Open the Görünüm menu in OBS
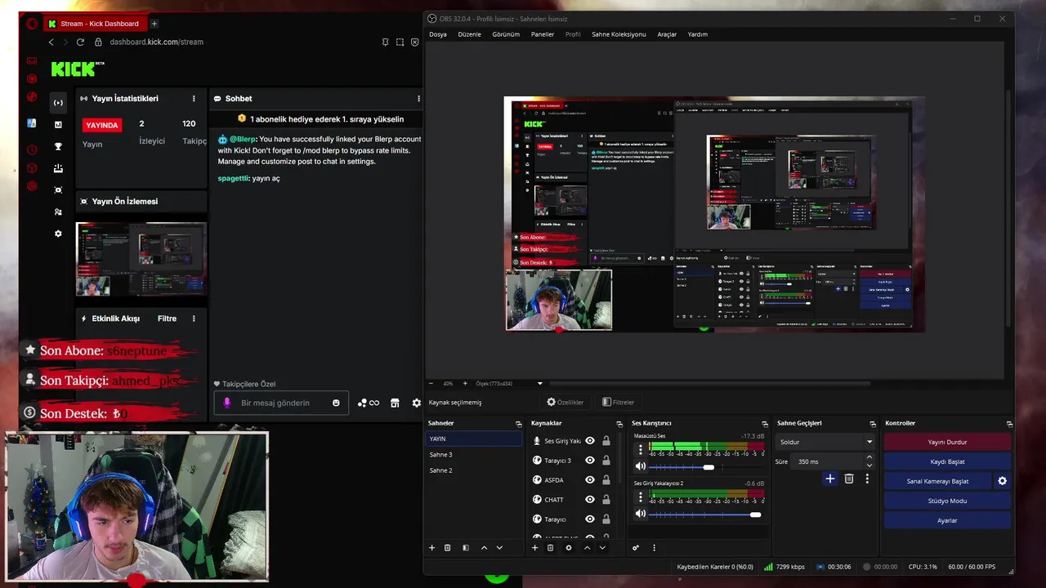Image resolution: width=1046 pixels, height=588 pixels. (506, 34)
